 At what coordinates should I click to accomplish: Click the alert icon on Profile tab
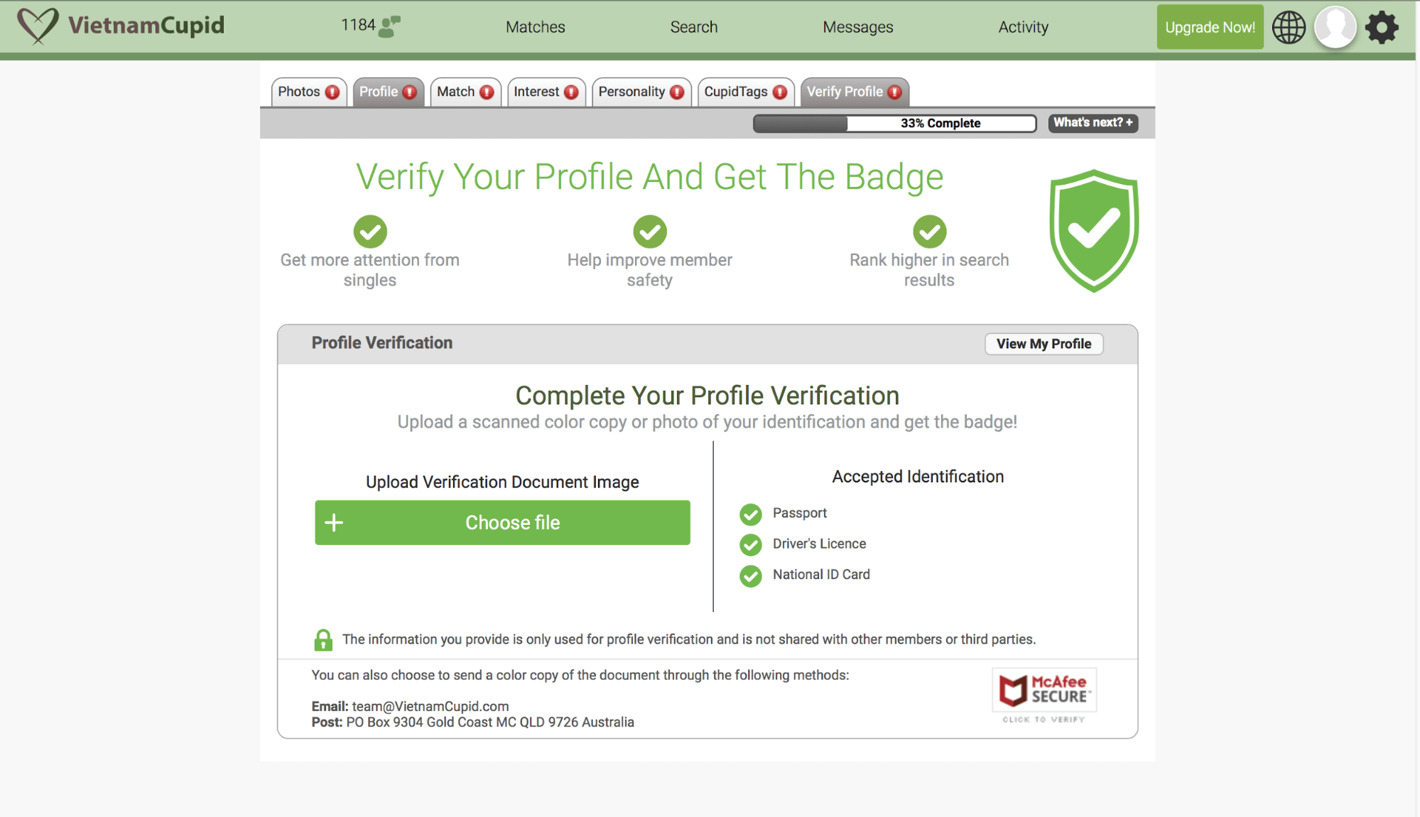coord(410,92)
